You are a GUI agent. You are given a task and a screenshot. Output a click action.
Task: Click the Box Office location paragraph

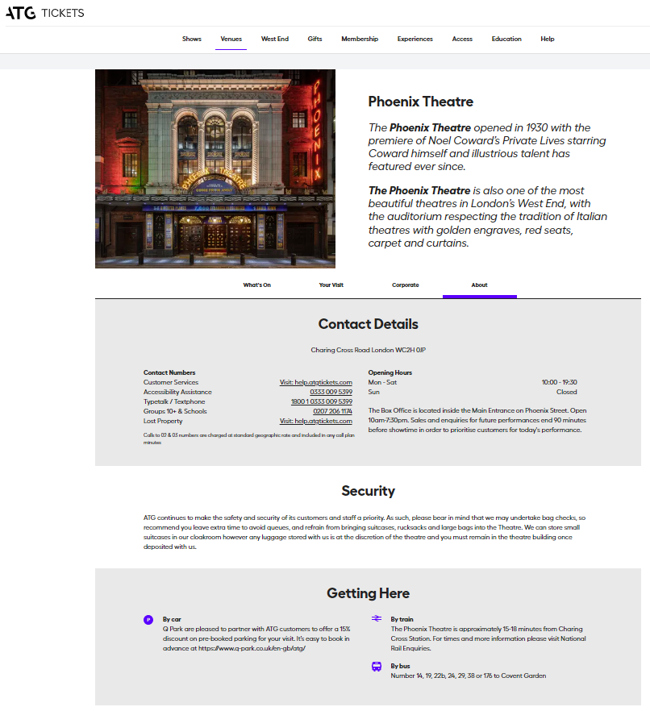(x=477, y=420)
